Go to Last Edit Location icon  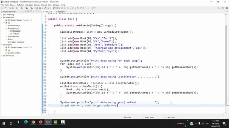click(x=78, y=8)
